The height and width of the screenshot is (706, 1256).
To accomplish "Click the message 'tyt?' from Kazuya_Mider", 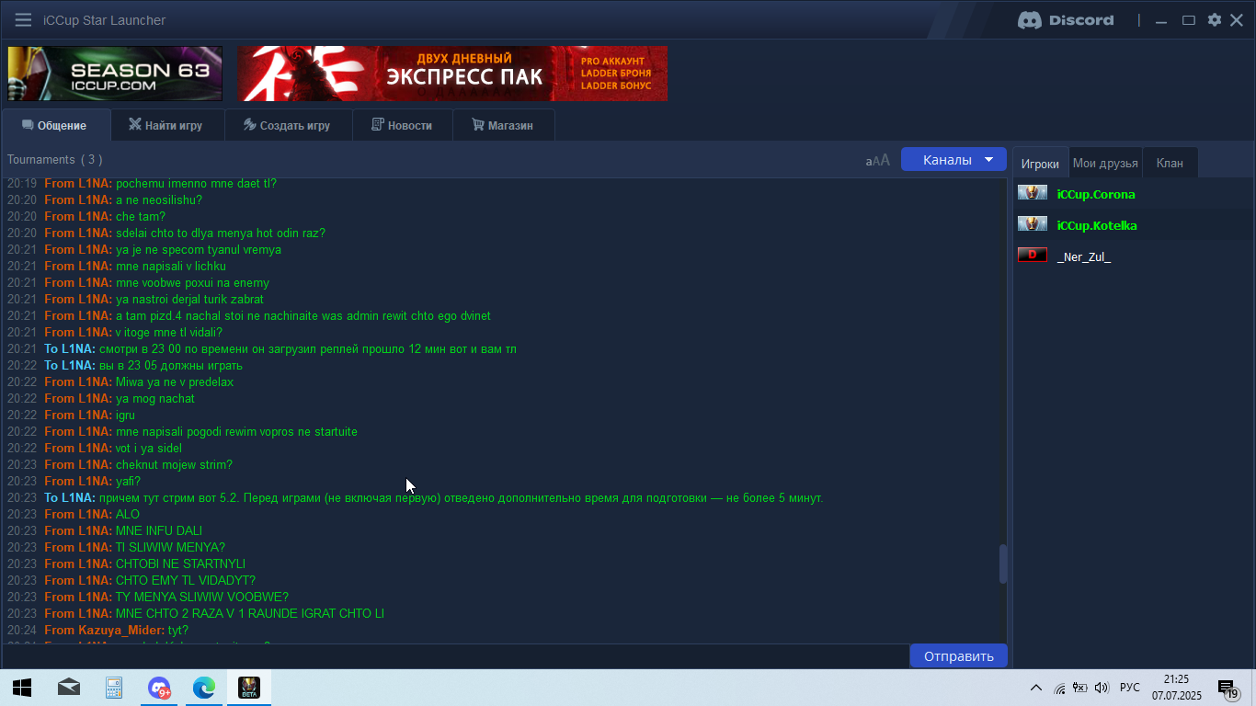I will click(x=178, y=631).
